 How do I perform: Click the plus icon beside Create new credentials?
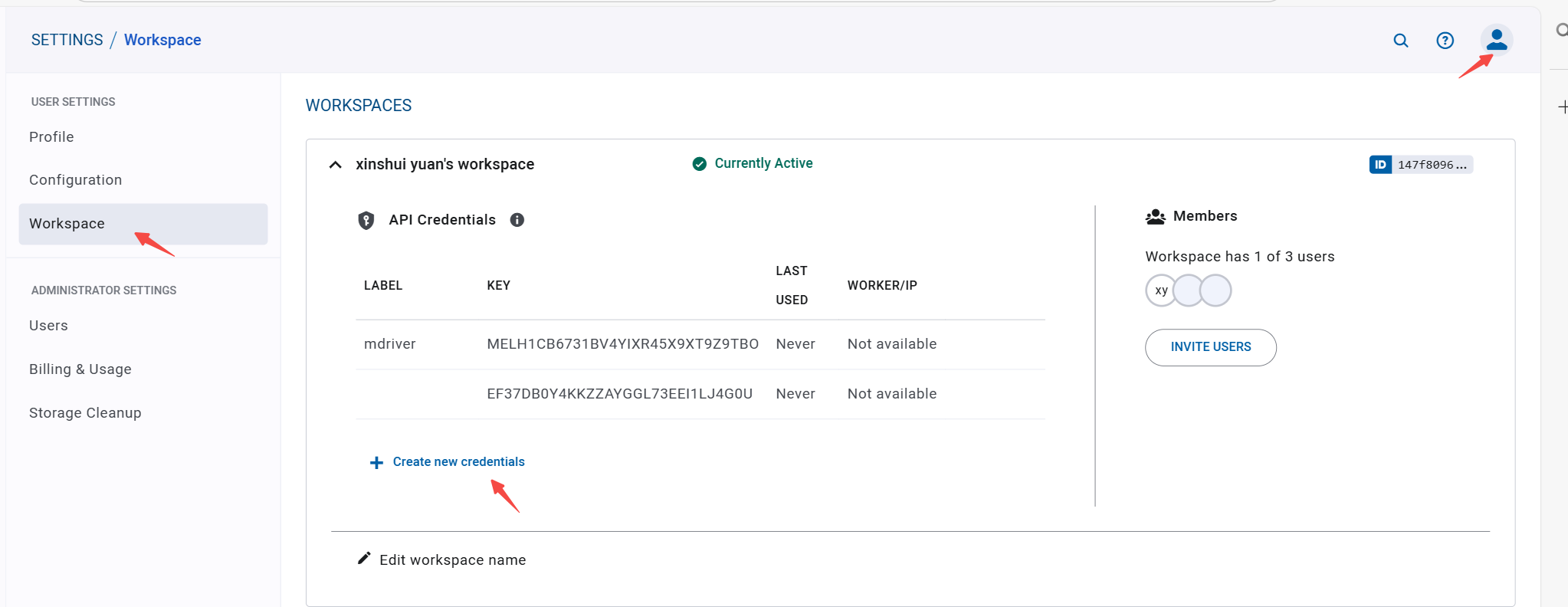point(376,463)
